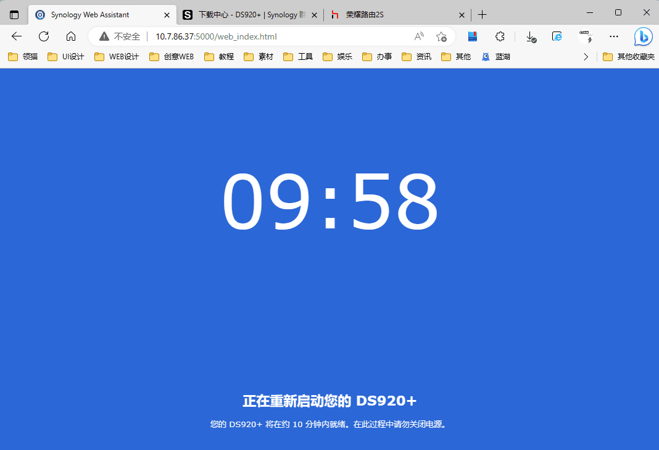The width and height of the screenshot is (659, 450).
Task: Add this page to favorites
Action: click(441, 36)
